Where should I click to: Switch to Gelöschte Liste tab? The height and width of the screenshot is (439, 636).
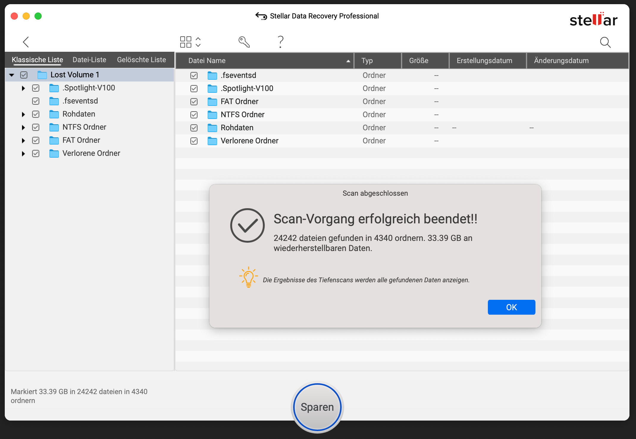click(141, 60)
